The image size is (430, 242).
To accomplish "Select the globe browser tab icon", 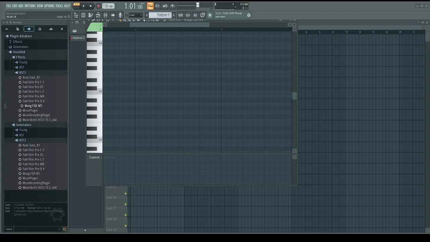I will point(40,29).
